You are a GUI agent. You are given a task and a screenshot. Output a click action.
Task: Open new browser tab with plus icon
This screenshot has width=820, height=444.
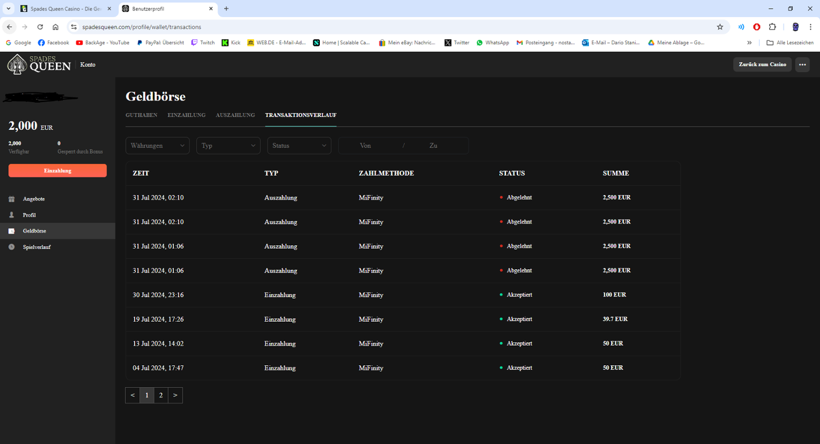(226, 9)
